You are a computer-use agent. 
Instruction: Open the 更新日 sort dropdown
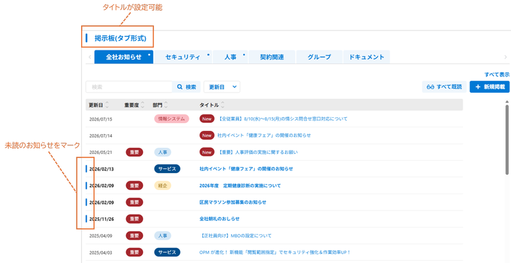click(222, 87)
